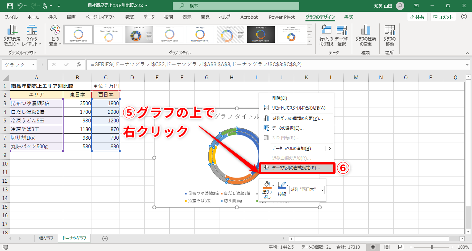Click the 共有 button
The image size is (472, 251).
[x=417, y=17]
